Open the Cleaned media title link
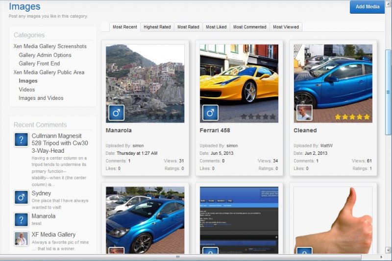The width and height of the screenshot is (392, 261). tap(305, 130)
